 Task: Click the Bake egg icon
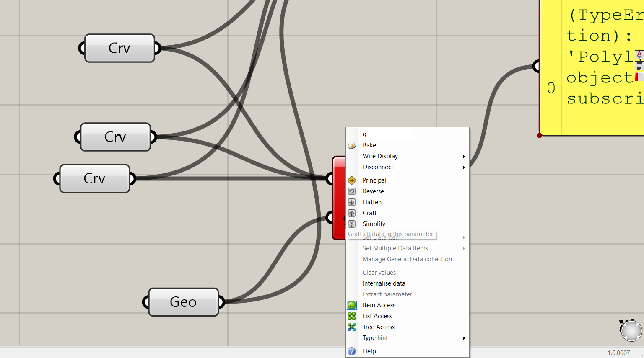pyautogui.click(x=352, y=145)
